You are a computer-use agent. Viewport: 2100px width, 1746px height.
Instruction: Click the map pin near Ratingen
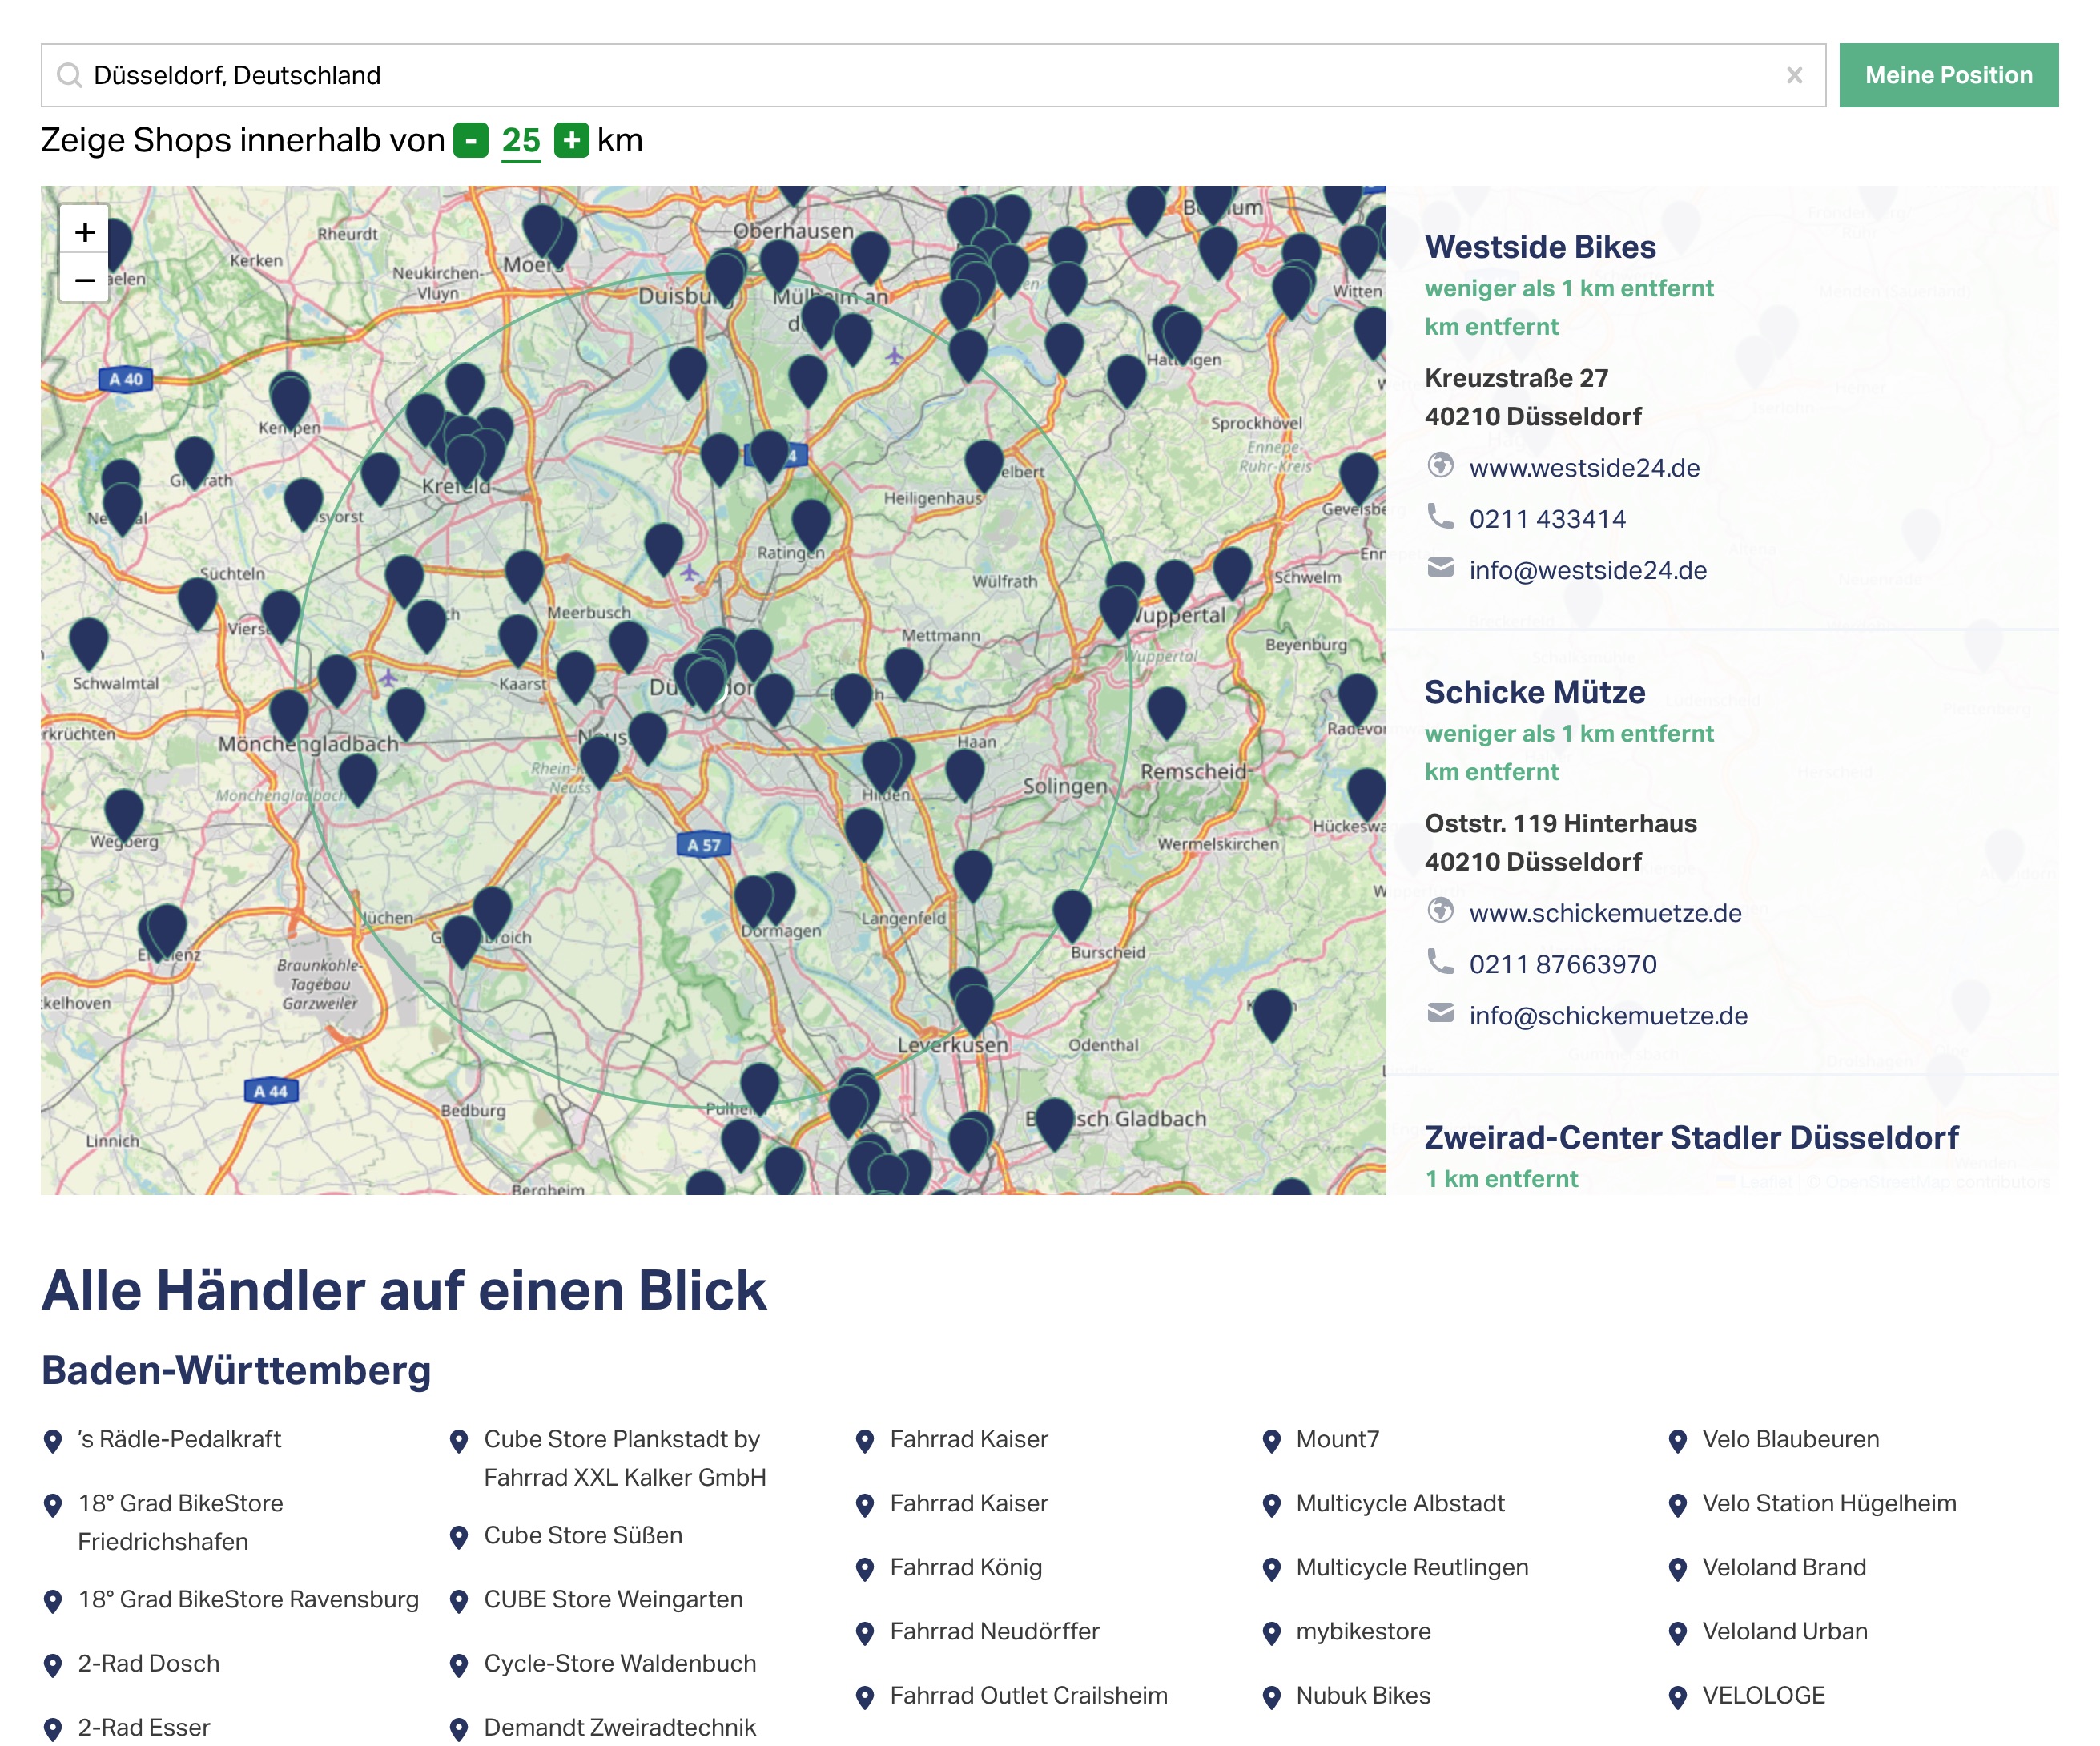point(810,520)
